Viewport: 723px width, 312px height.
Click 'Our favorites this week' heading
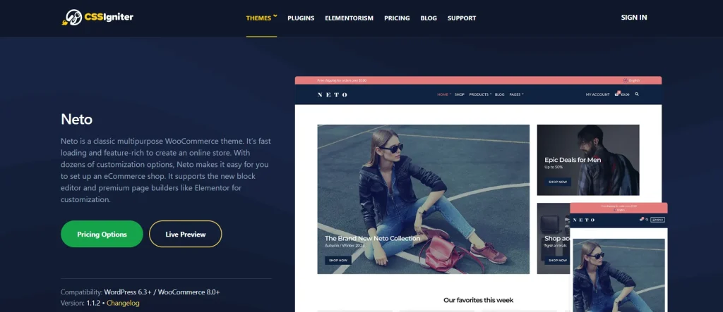[x=478, y=300]
